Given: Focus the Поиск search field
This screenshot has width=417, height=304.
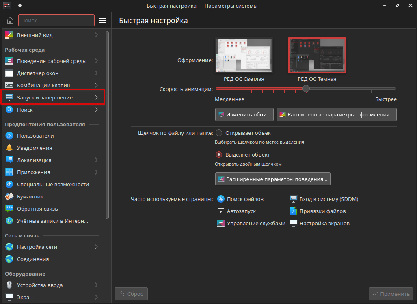Looking at the screenshot, I should (x=56, y=20).
